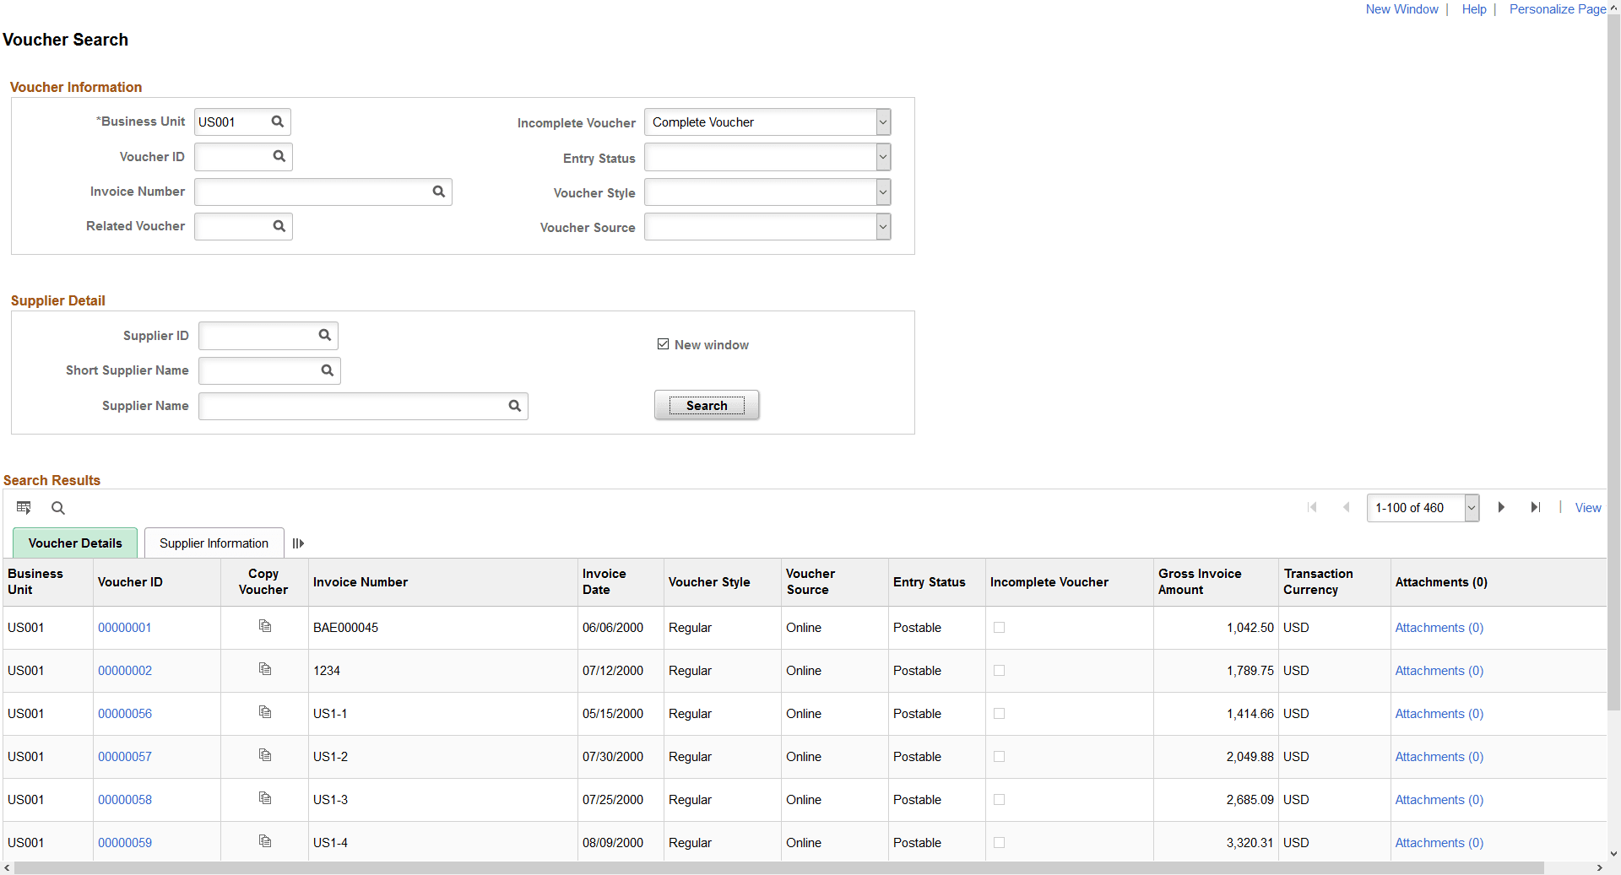Toggle Incomplete Voucher checkbox on voucher 00000057
This screenshot has height=875, width=1621.
[x=999, y=757]
